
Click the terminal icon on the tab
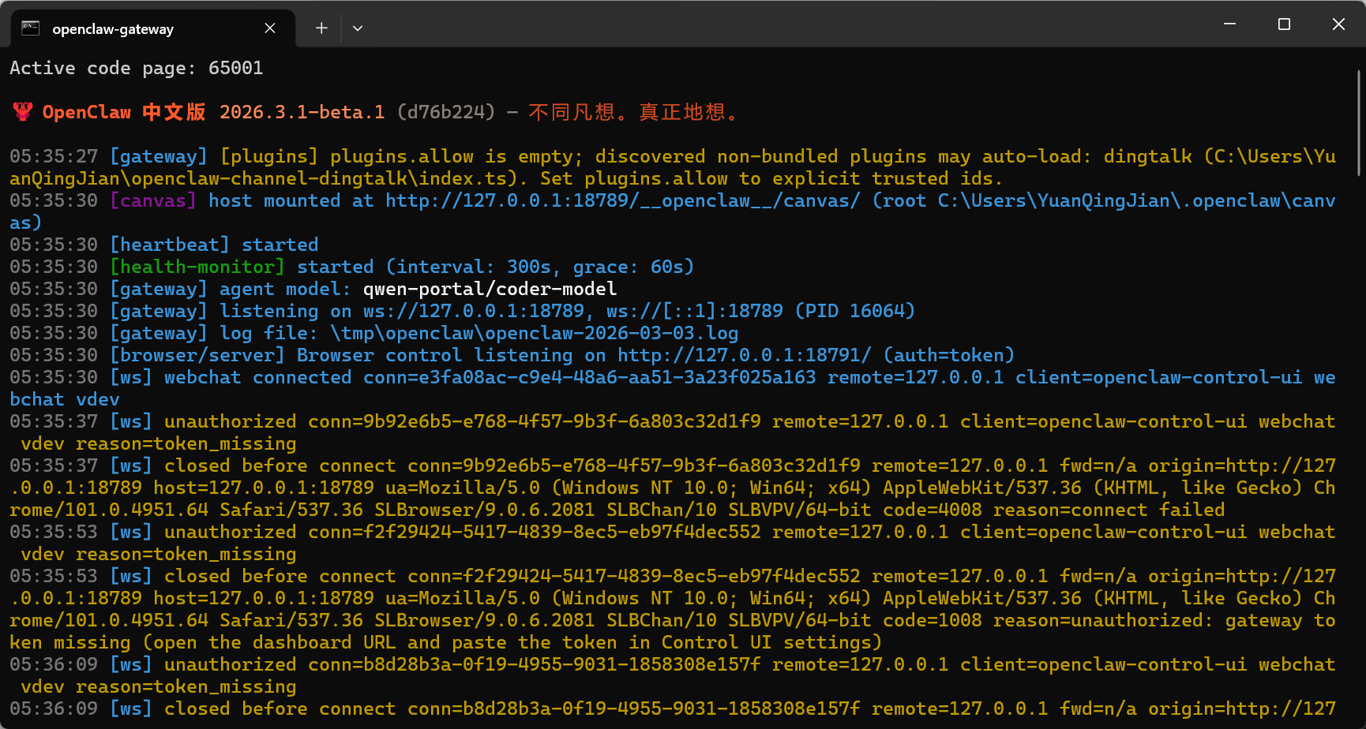[31, 28]
